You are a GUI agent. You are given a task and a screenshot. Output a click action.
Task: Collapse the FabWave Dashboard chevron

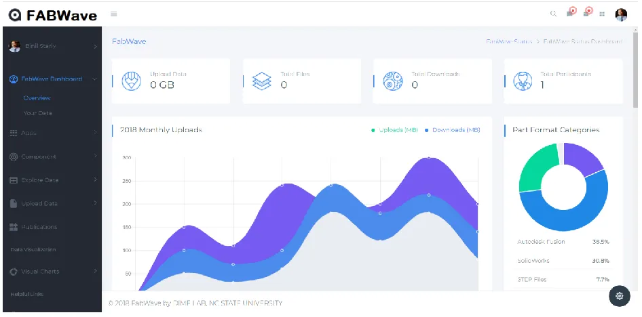[94, 79]
